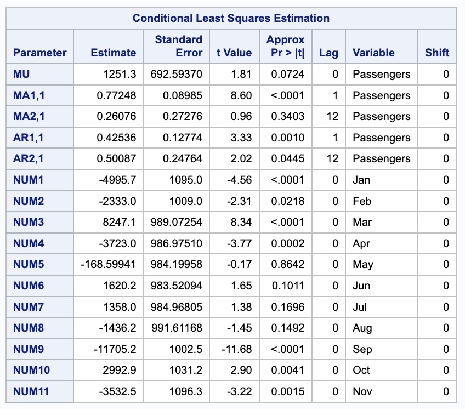Select the NUM10 t value 2.90
This screenshot has width=465, height=410.
[241, 371]
